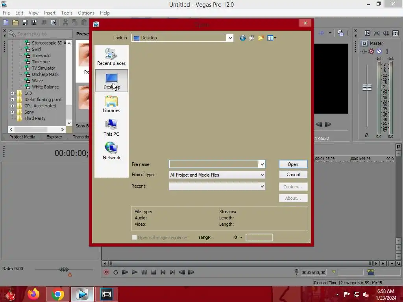Click Master volume fader handle
Screen dimensions: 403x302
click(x=367, y=88)
